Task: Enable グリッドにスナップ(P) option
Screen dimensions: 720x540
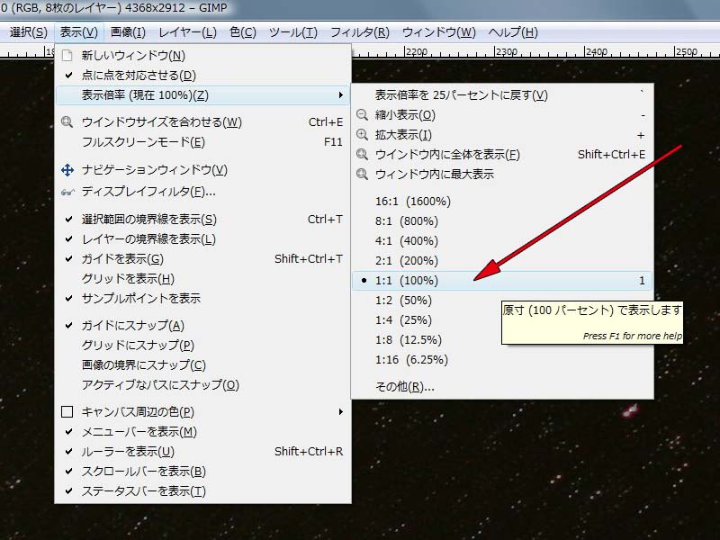Action: [x=203, y=346]
